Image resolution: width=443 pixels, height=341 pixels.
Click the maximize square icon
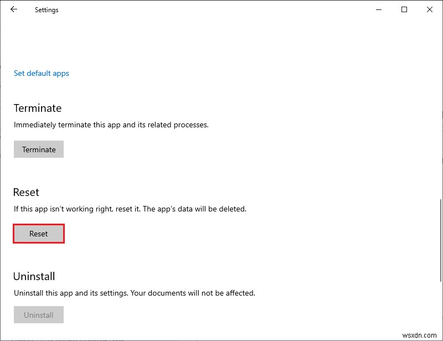pos(404,9)
